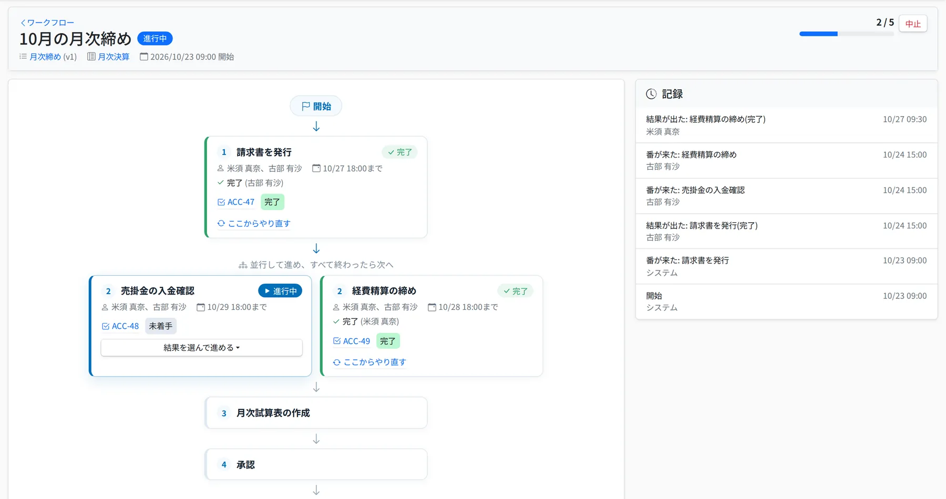The width and height of the screenshot is (946, 499).
Task: Select step 3 月次試算表の作成
Action: 316,413
